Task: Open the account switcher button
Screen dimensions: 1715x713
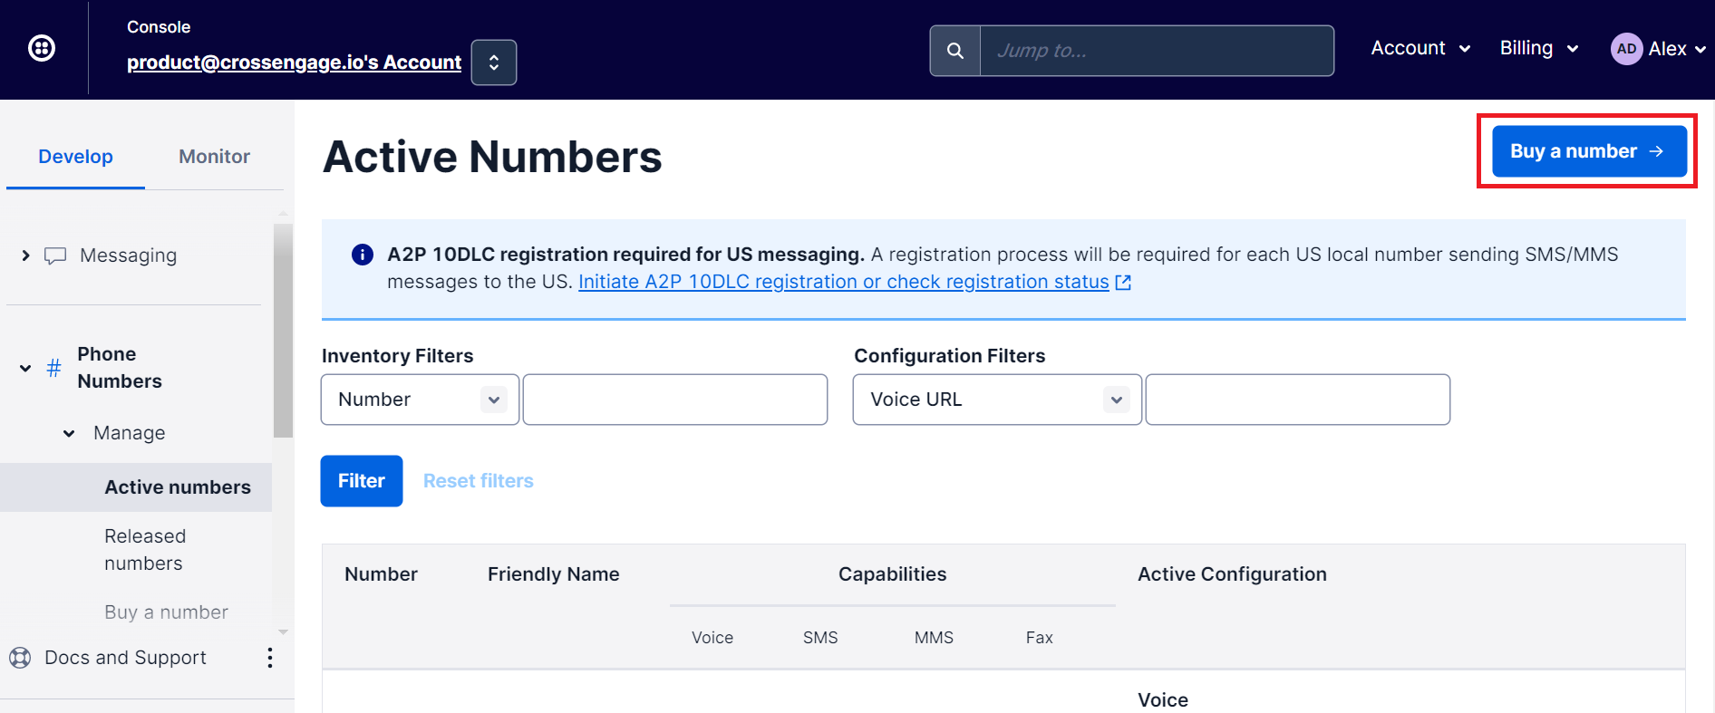Action: click(494, 63)
